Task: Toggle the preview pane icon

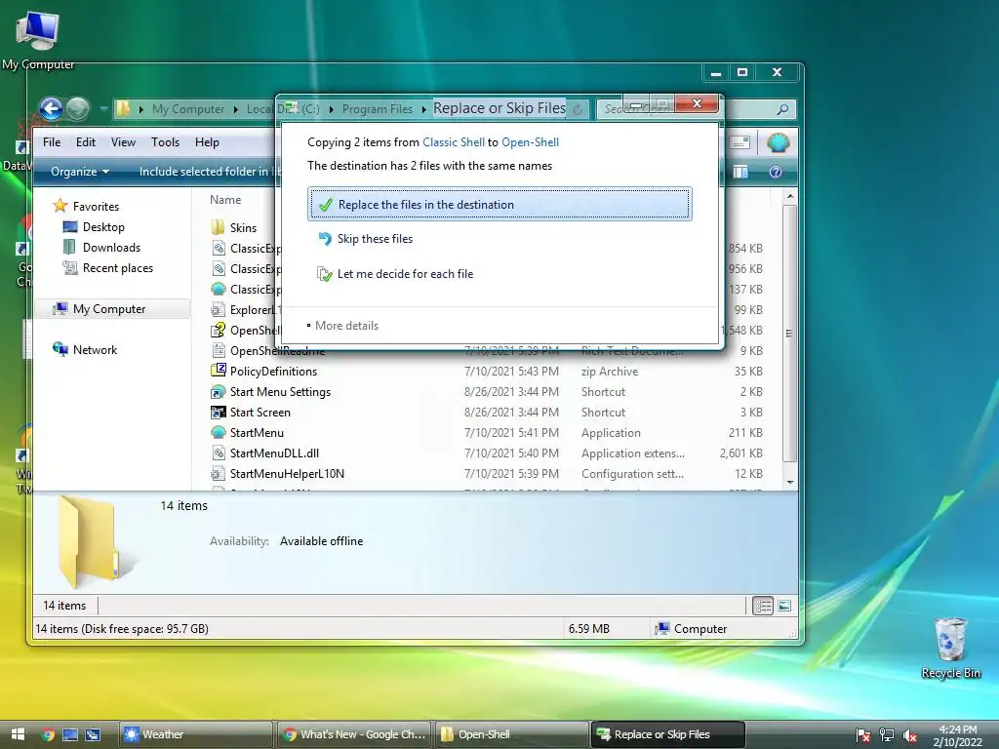Action: 740,172
